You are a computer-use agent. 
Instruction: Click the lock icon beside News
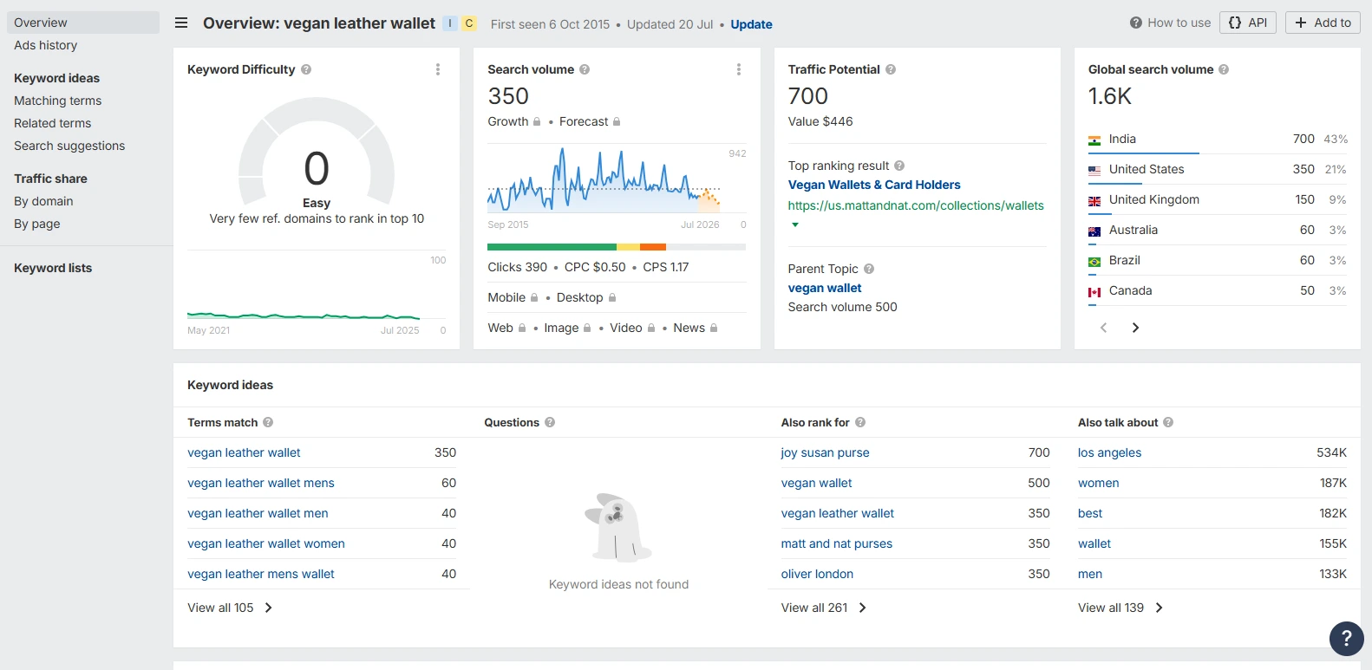(714, 328)
